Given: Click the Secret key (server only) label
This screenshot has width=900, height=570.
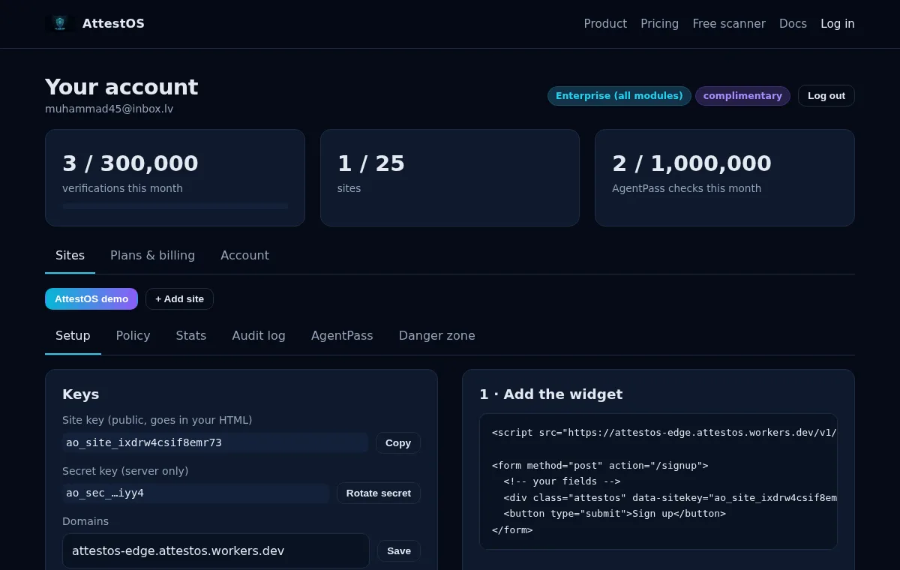Looking at the screenshot, I should coord(125,471).
